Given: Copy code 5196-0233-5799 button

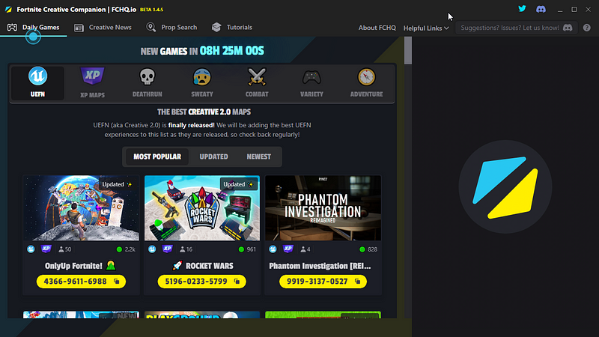Looking at the screenshot, I should click(x=201, y=282).
